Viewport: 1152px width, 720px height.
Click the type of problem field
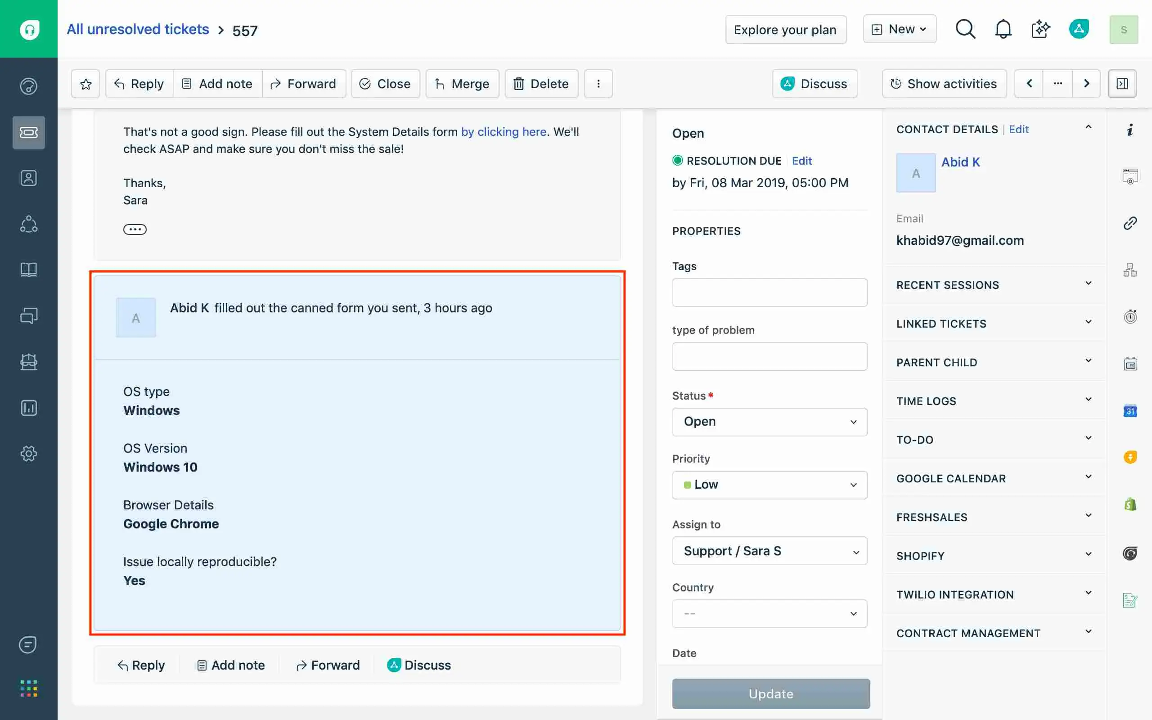pyautogui.click(x=769, y=356)
